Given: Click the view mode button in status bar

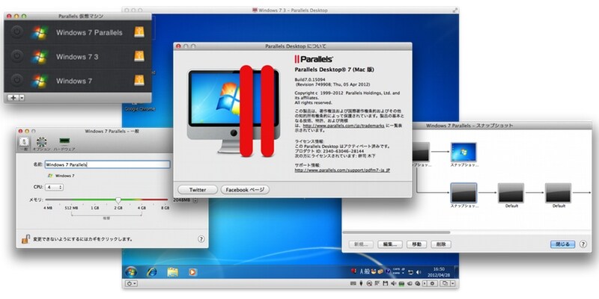Looking at the screenshot, I should 445,283.
